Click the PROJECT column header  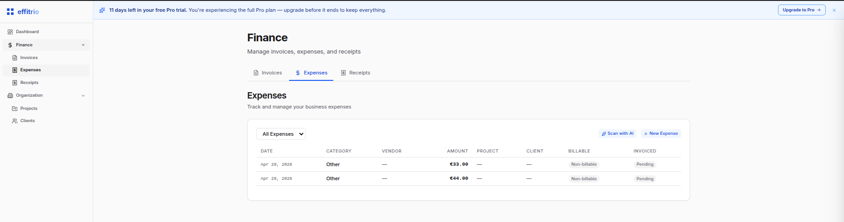click(488, 151)
